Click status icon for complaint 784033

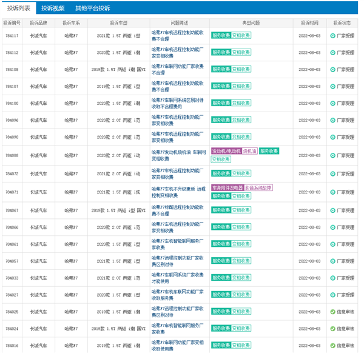click(x=332, y=278)
